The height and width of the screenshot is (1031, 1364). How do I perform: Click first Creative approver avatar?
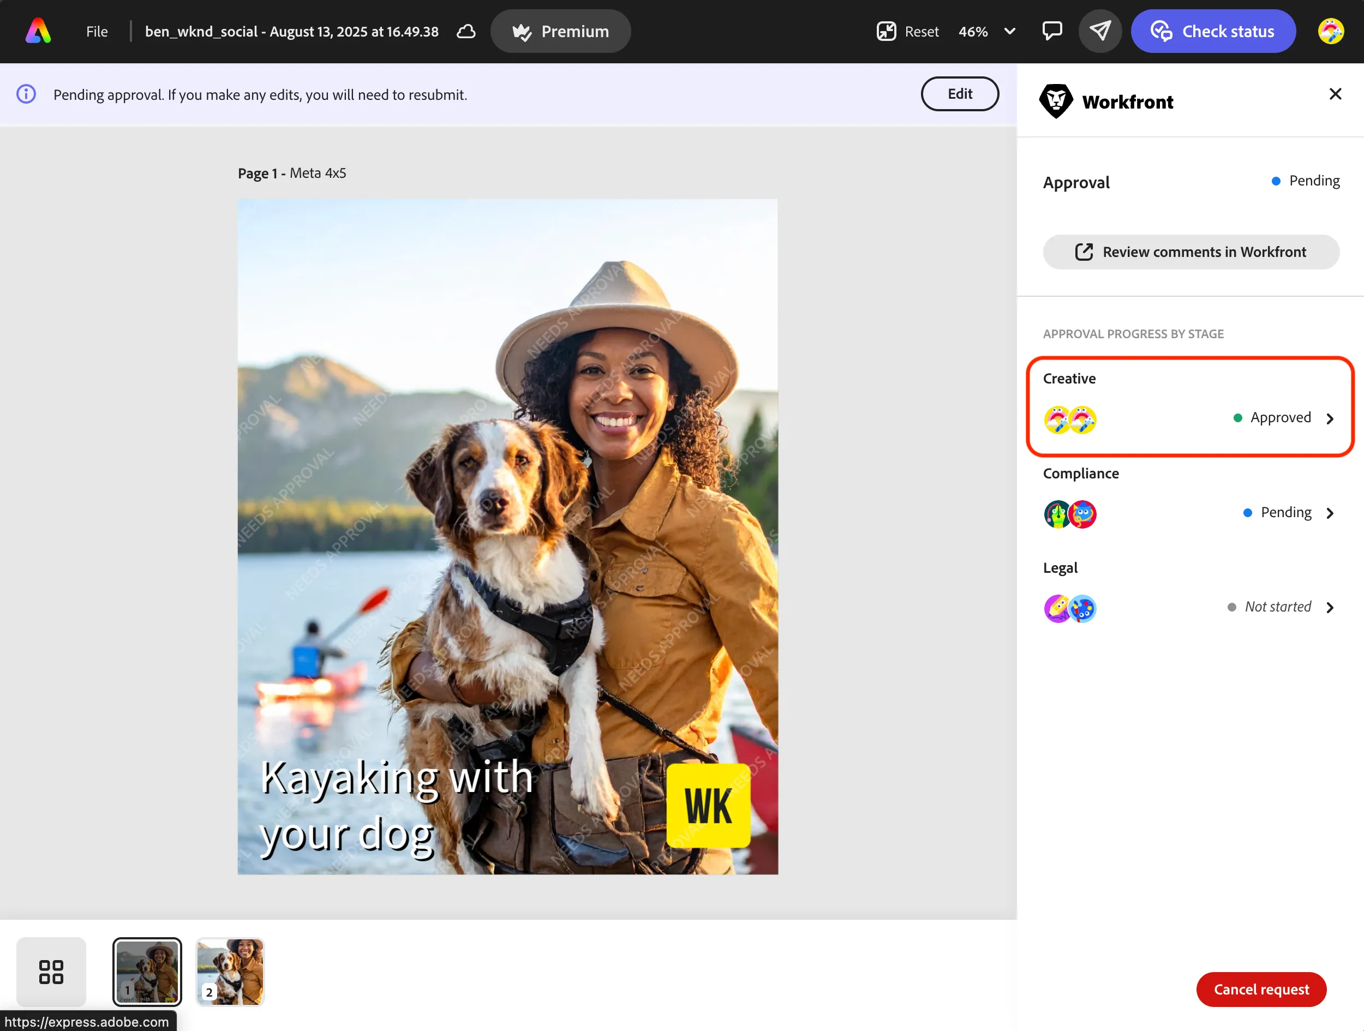pyautogui.click(x=1057, y=420)
